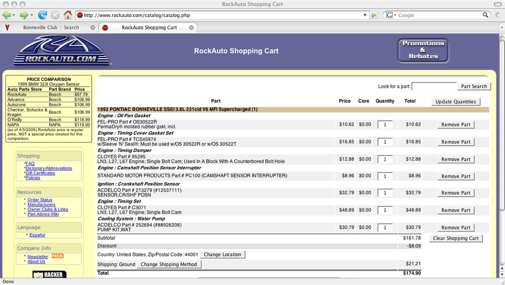Click Update Quantities

pos(456,102)
